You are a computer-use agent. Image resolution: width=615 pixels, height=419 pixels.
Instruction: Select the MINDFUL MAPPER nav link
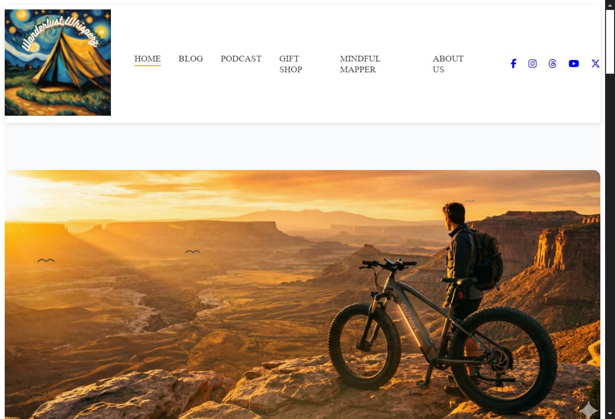pyautogui.click(x=360, y=64)
